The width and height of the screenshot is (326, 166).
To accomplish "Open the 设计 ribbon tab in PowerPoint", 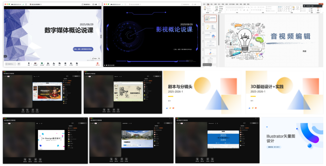I will (219, 4).
